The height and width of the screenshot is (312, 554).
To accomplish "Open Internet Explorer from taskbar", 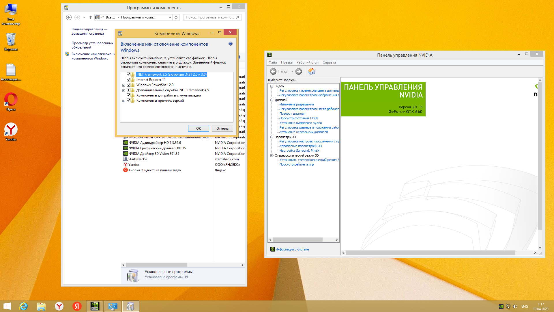I will pyautogui.click(x=23, y=306).
